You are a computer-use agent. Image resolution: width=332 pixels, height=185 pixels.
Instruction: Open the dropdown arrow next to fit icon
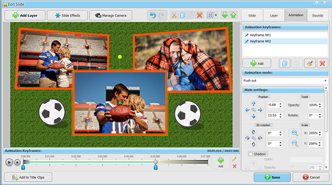point(216,15)
